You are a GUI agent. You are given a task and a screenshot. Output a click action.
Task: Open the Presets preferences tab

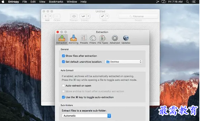[84, 39]
